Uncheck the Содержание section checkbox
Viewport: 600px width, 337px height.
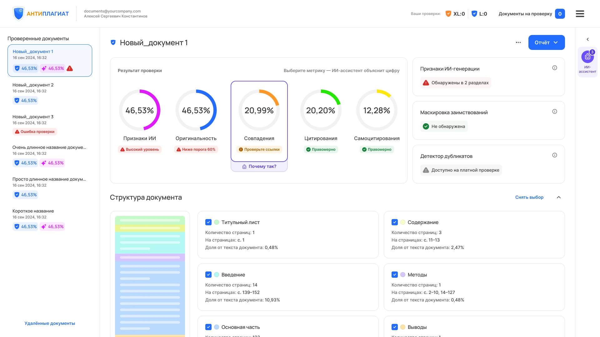tap(395, 222)
